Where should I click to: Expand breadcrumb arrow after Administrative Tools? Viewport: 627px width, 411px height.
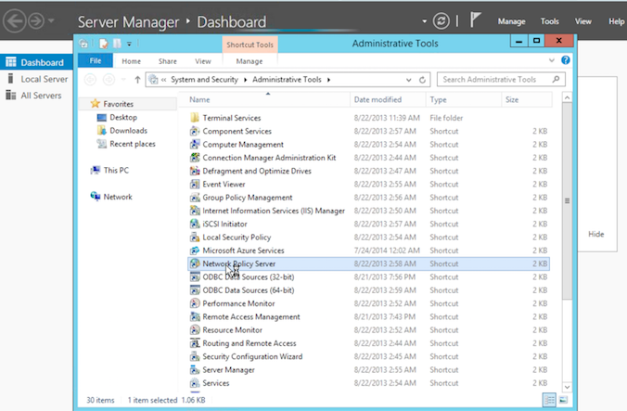click(x=328, y=80)
